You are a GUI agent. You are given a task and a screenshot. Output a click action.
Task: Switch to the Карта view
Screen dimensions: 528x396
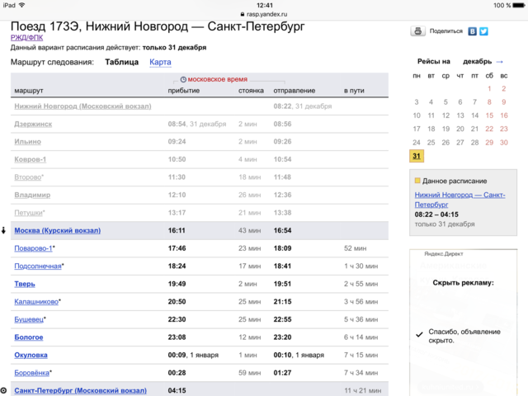coord(160,62)
